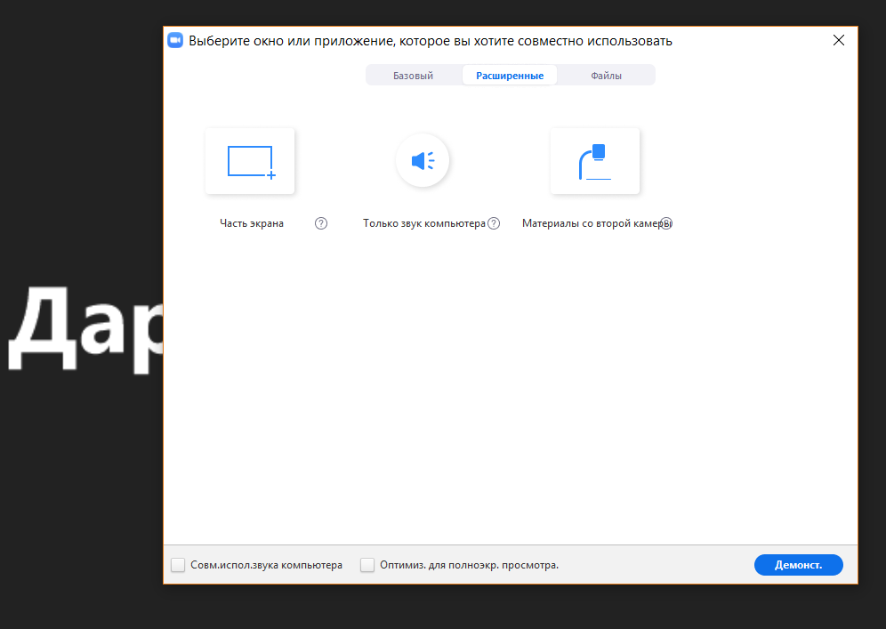Image resolution: width=886 pixels, height=629 pixels.
Task: Click the Zoom logo in title bar
Action: (175, 41)
